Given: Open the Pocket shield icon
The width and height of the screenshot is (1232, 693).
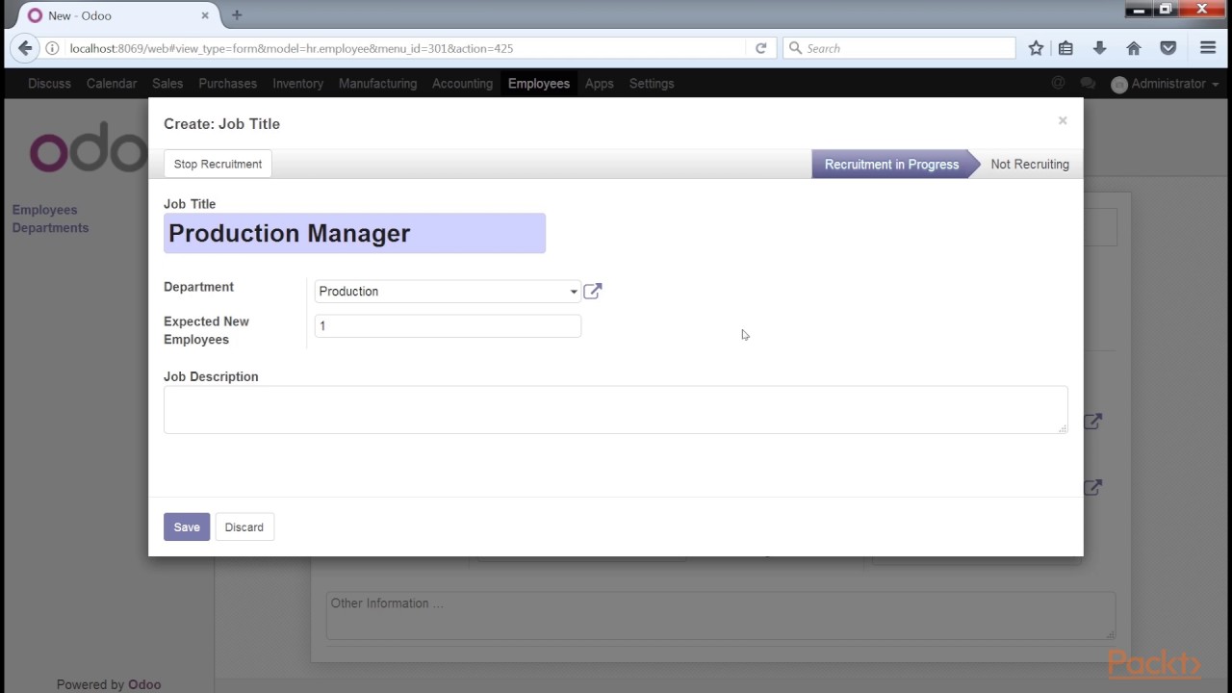Looking at the screenshot, I should click(1168, 48).
